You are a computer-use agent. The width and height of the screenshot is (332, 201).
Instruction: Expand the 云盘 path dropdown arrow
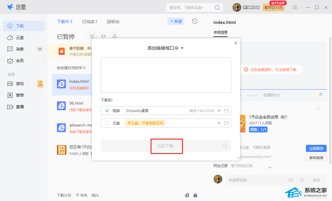[219, 123]
